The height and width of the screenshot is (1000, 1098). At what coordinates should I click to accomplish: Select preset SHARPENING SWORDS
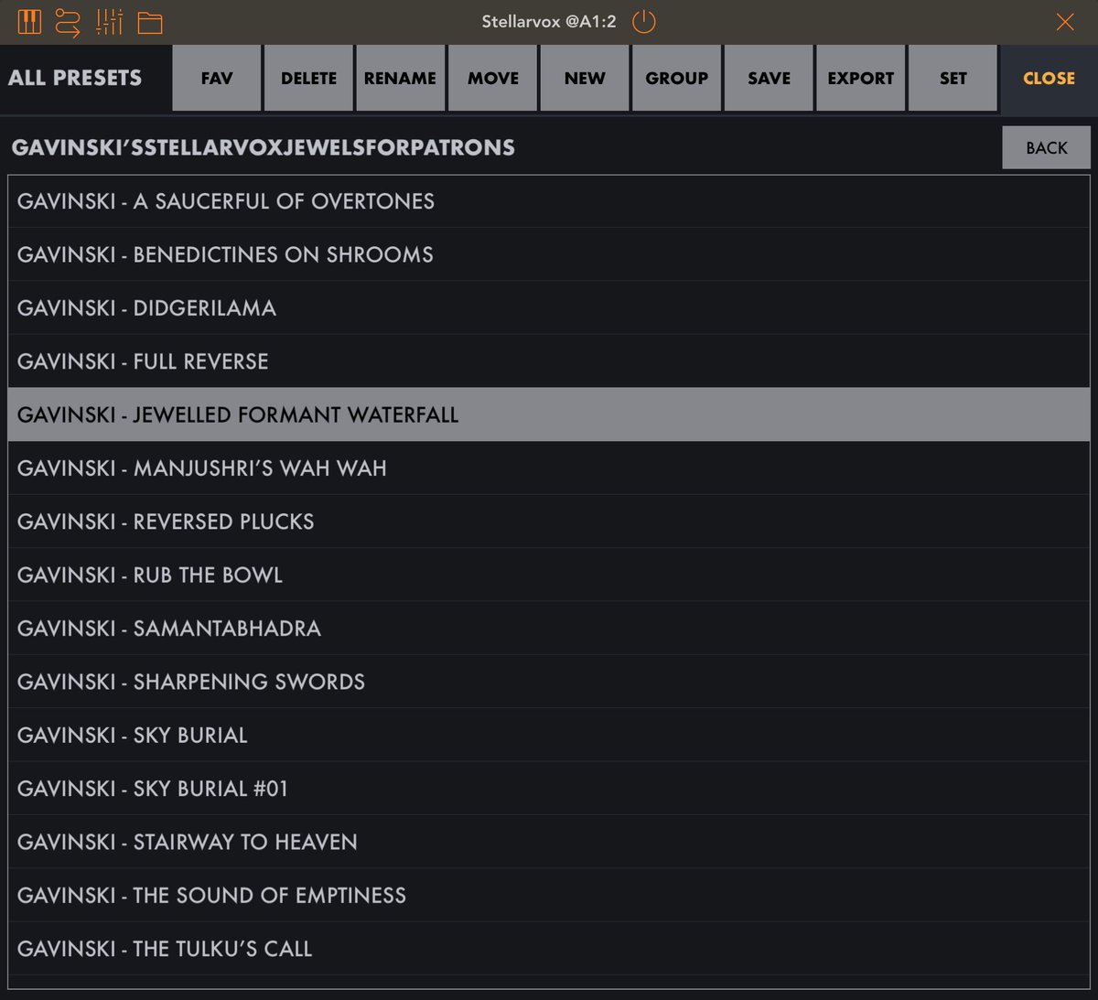tap(549, 682)
